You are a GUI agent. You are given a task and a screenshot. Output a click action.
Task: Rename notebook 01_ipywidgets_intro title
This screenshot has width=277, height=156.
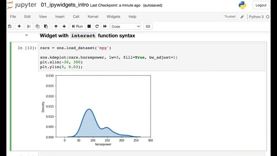click(x=64, y=5)
